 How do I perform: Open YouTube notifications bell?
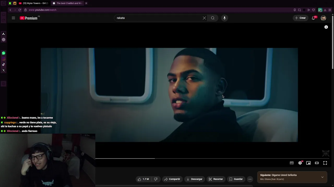(x=314, y=18)
